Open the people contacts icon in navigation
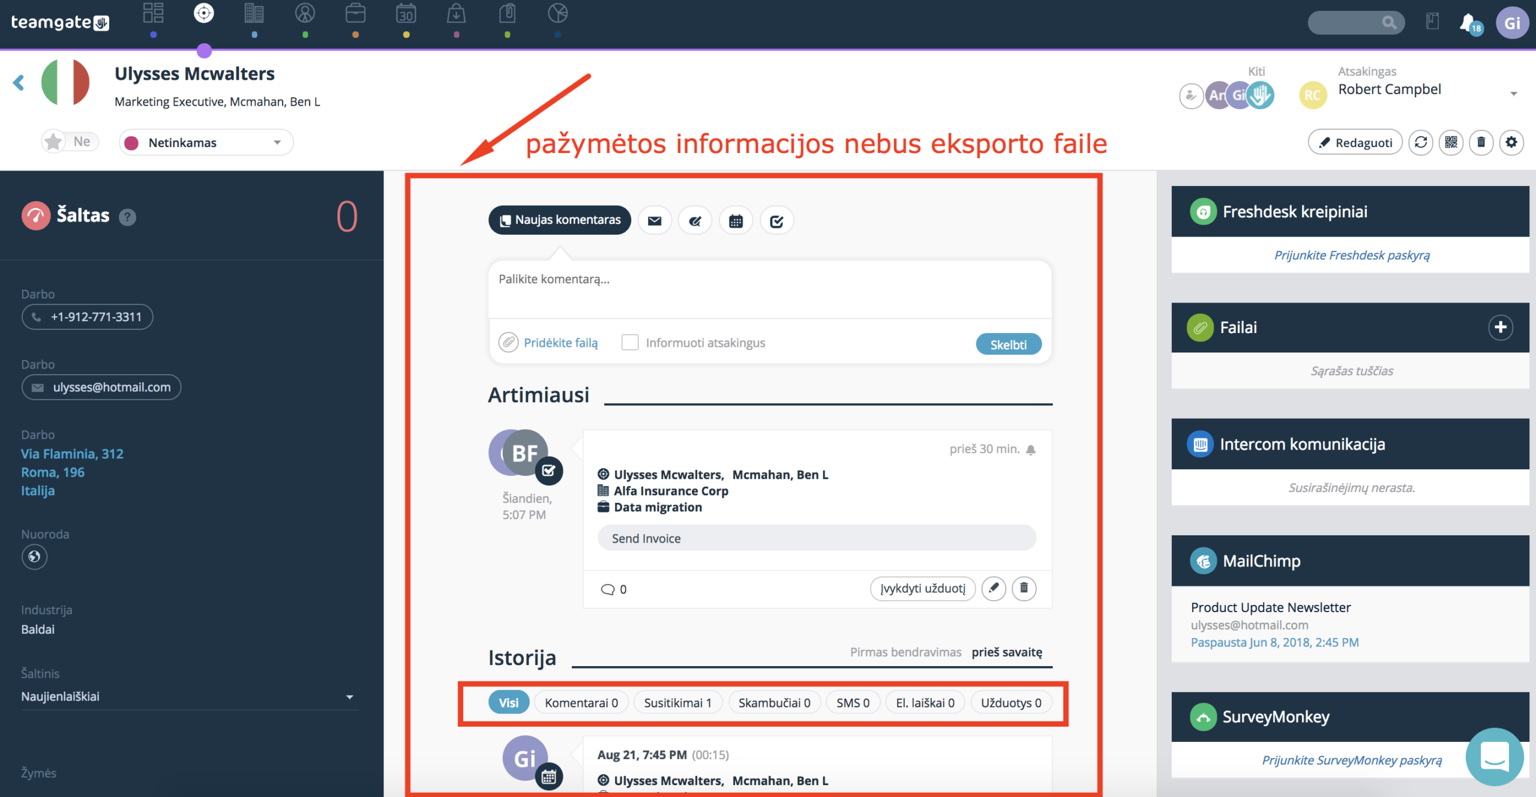Image resolution: width=1536 pixels, height=797 pixels. (x=305, y=13)
